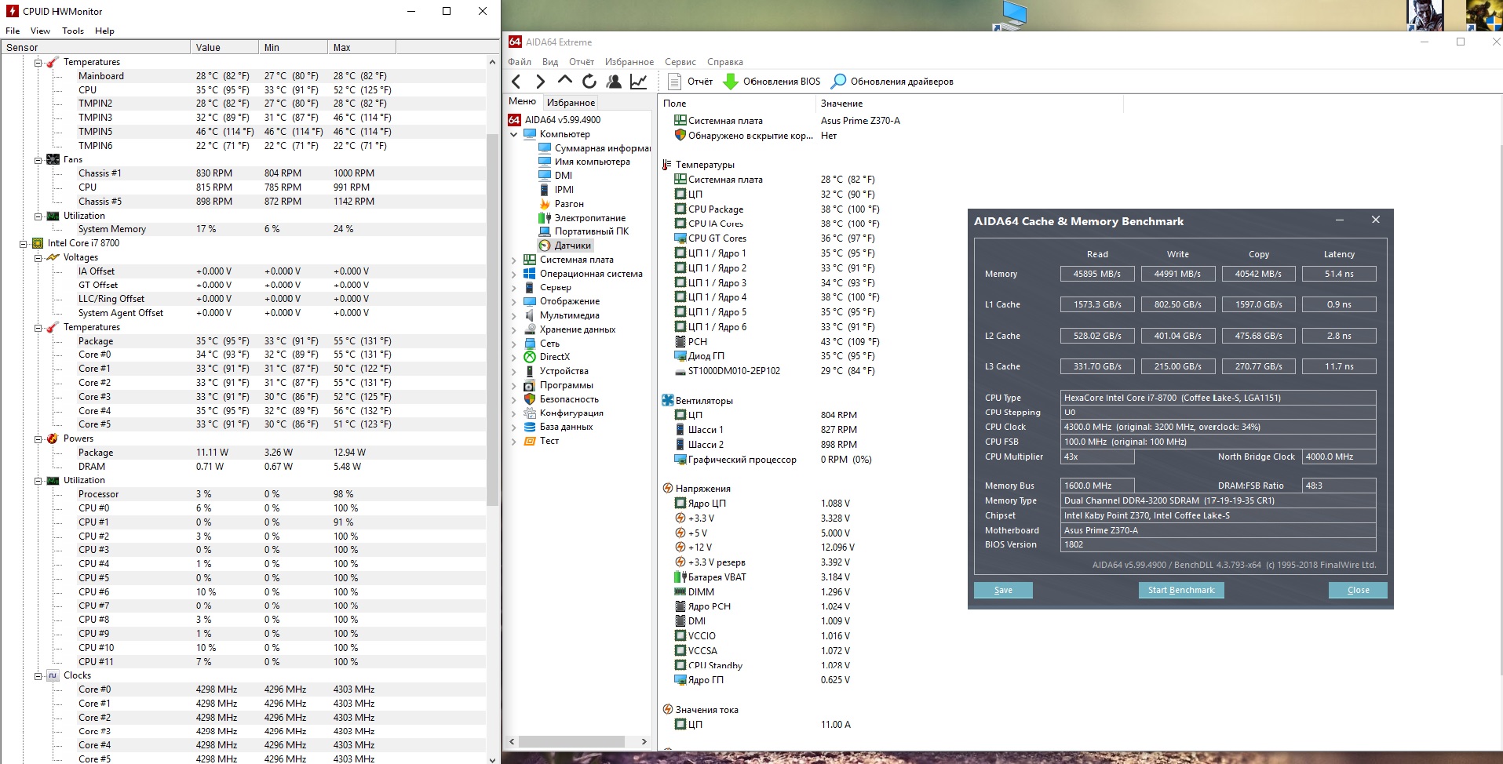The height and width of the screenshot is (764, 1503).
Task: Click the Конфигурация icon in tree
Action: (x=530, y=413)
